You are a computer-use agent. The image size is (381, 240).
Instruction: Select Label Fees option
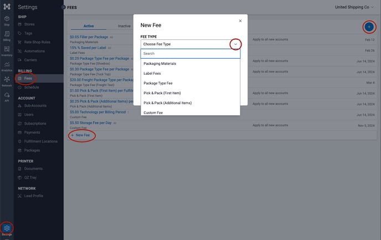click(152, 73)
